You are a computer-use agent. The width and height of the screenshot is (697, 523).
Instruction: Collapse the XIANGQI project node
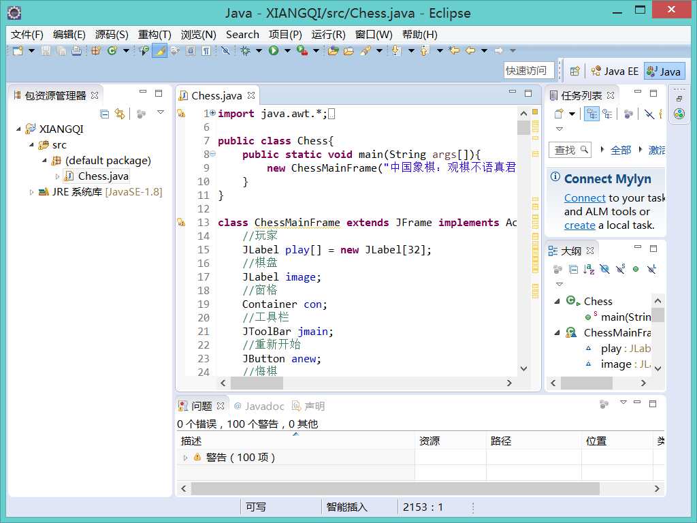(x=18, y=129)
